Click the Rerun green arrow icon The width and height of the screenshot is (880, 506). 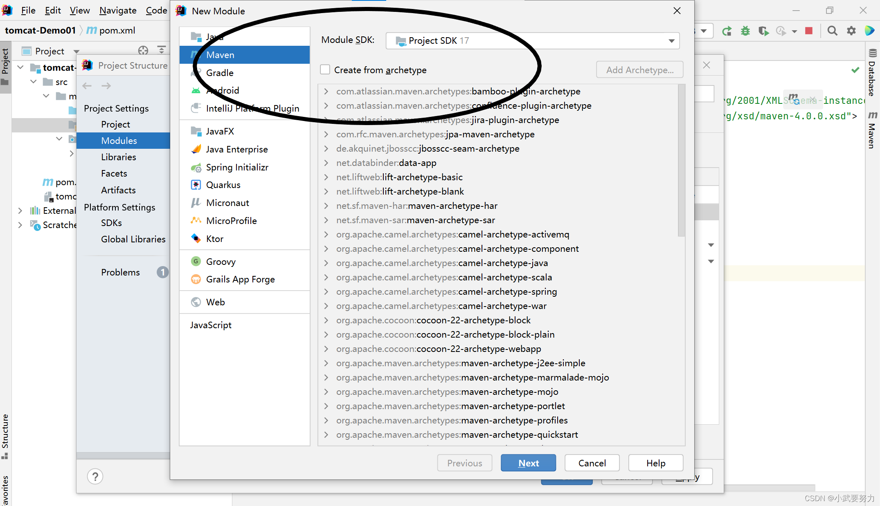click(727, 31)
